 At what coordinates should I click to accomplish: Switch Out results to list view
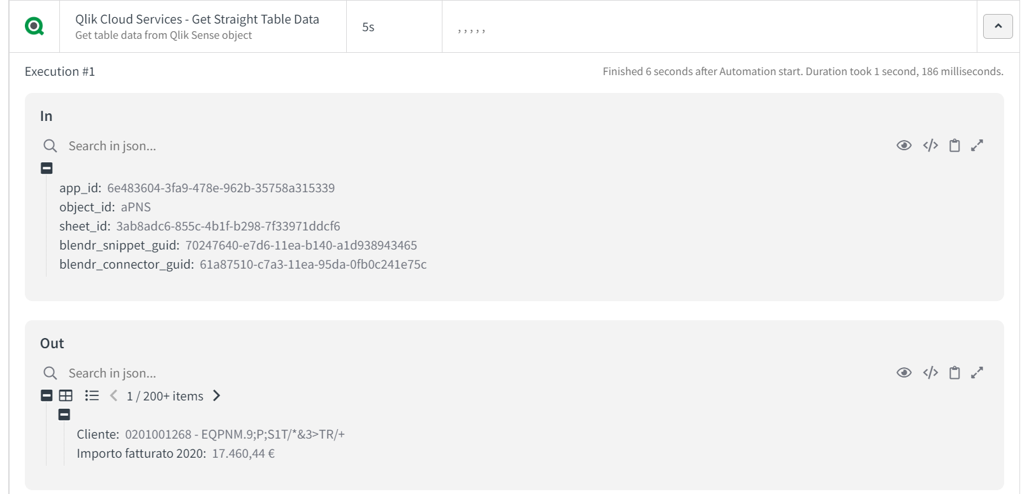(x=92, y=395)
